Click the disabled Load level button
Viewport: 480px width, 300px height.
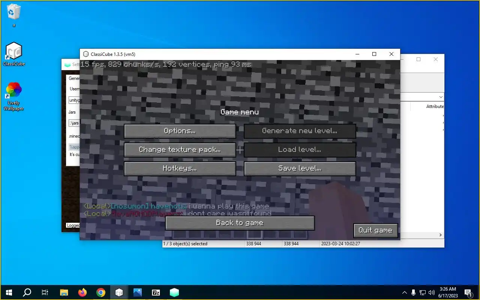point(300,150)
